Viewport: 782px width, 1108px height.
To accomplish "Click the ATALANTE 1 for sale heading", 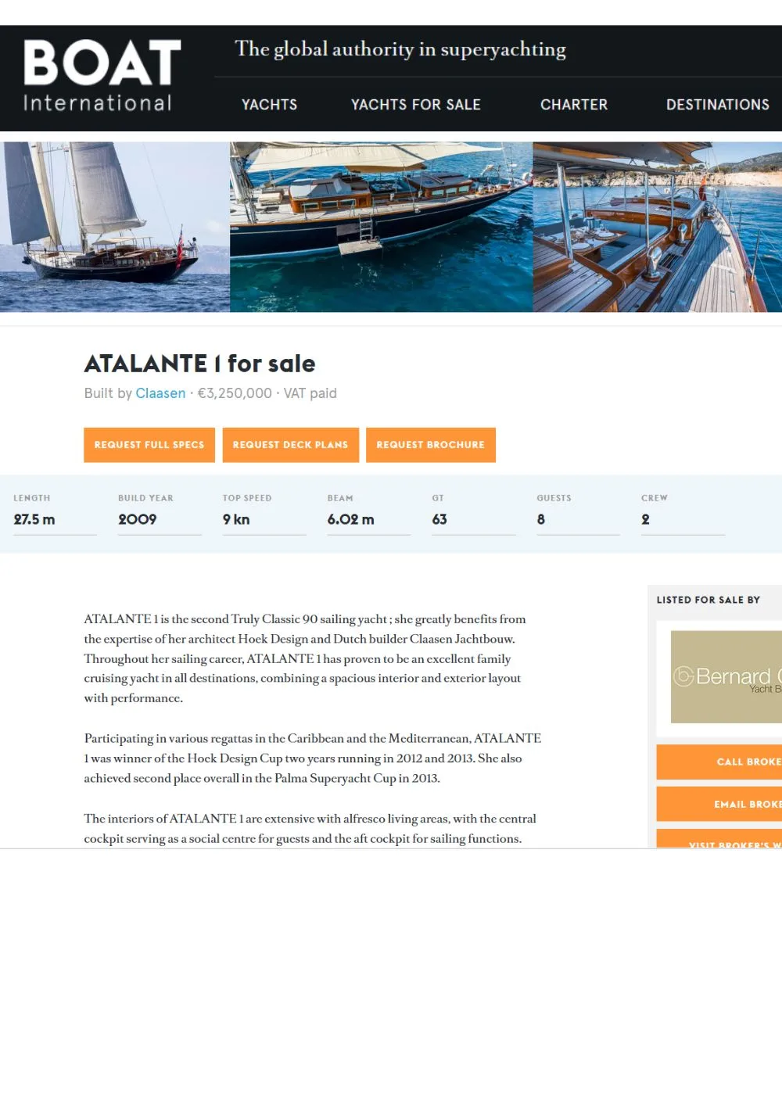I will [x=199, y=363].
